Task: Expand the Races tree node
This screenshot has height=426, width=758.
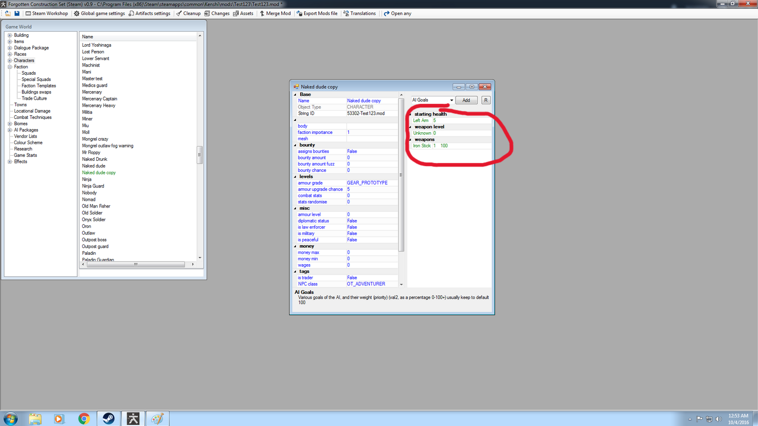Action: (x=9, y=54)
